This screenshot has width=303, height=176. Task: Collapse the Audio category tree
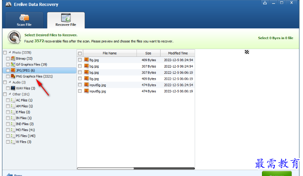[x=9, y=82]
